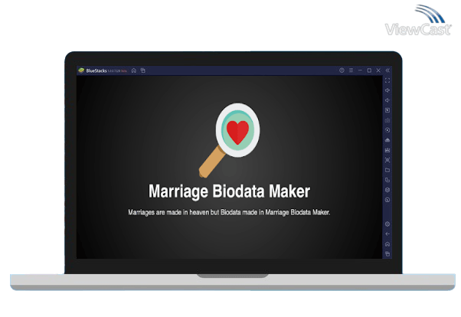Collapse the side toolbar with double chevron

coord(387,70)
